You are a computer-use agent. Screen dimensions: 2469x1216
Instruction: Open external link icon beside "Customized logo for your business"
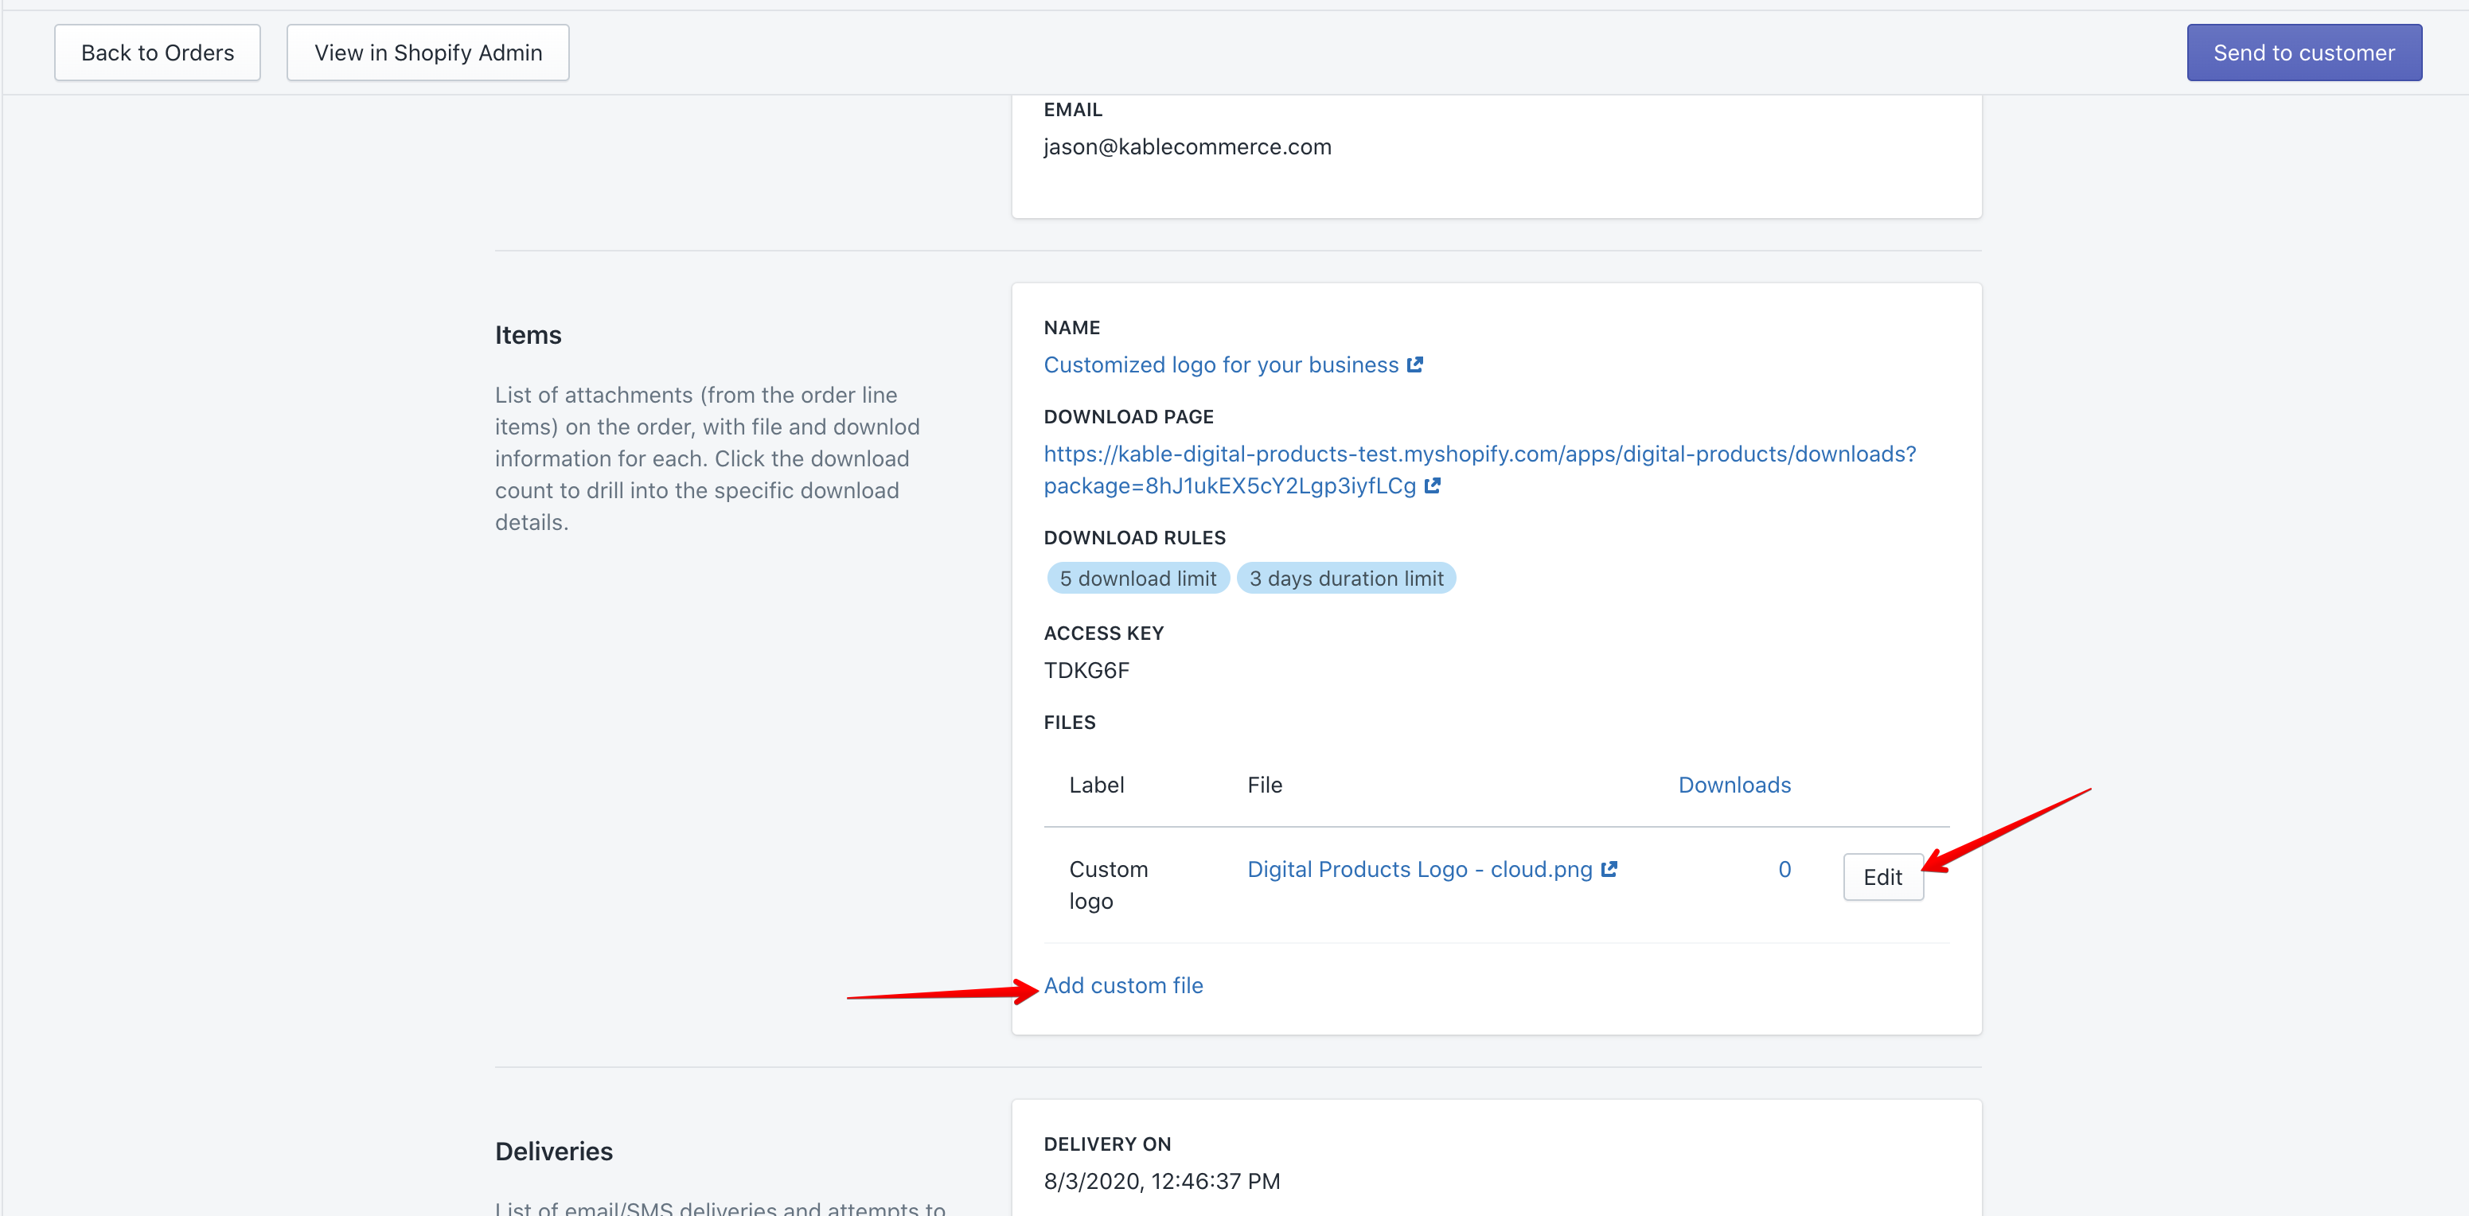pos(1416,364)
